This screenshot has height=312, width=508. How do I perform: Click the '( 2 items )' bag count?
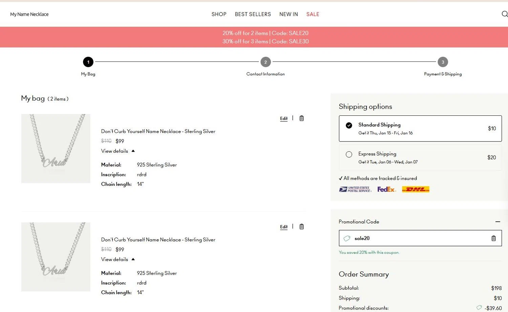(58, 99)
